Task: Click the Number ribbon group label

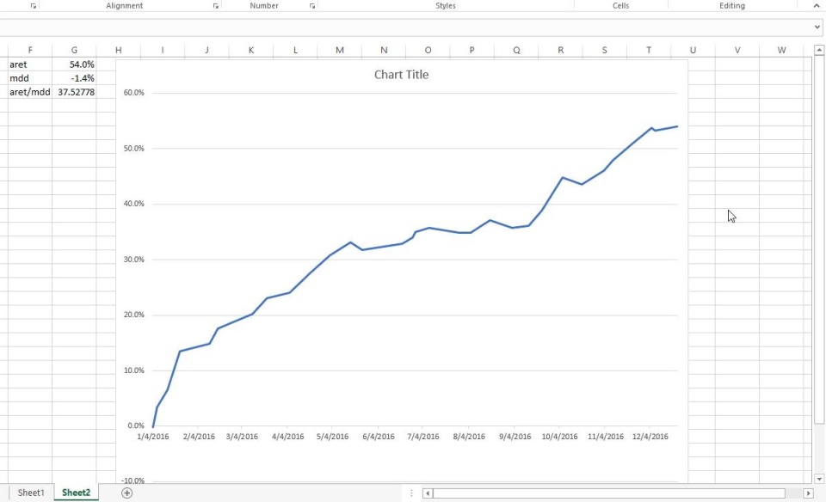Action: click(x=264, y=6)
